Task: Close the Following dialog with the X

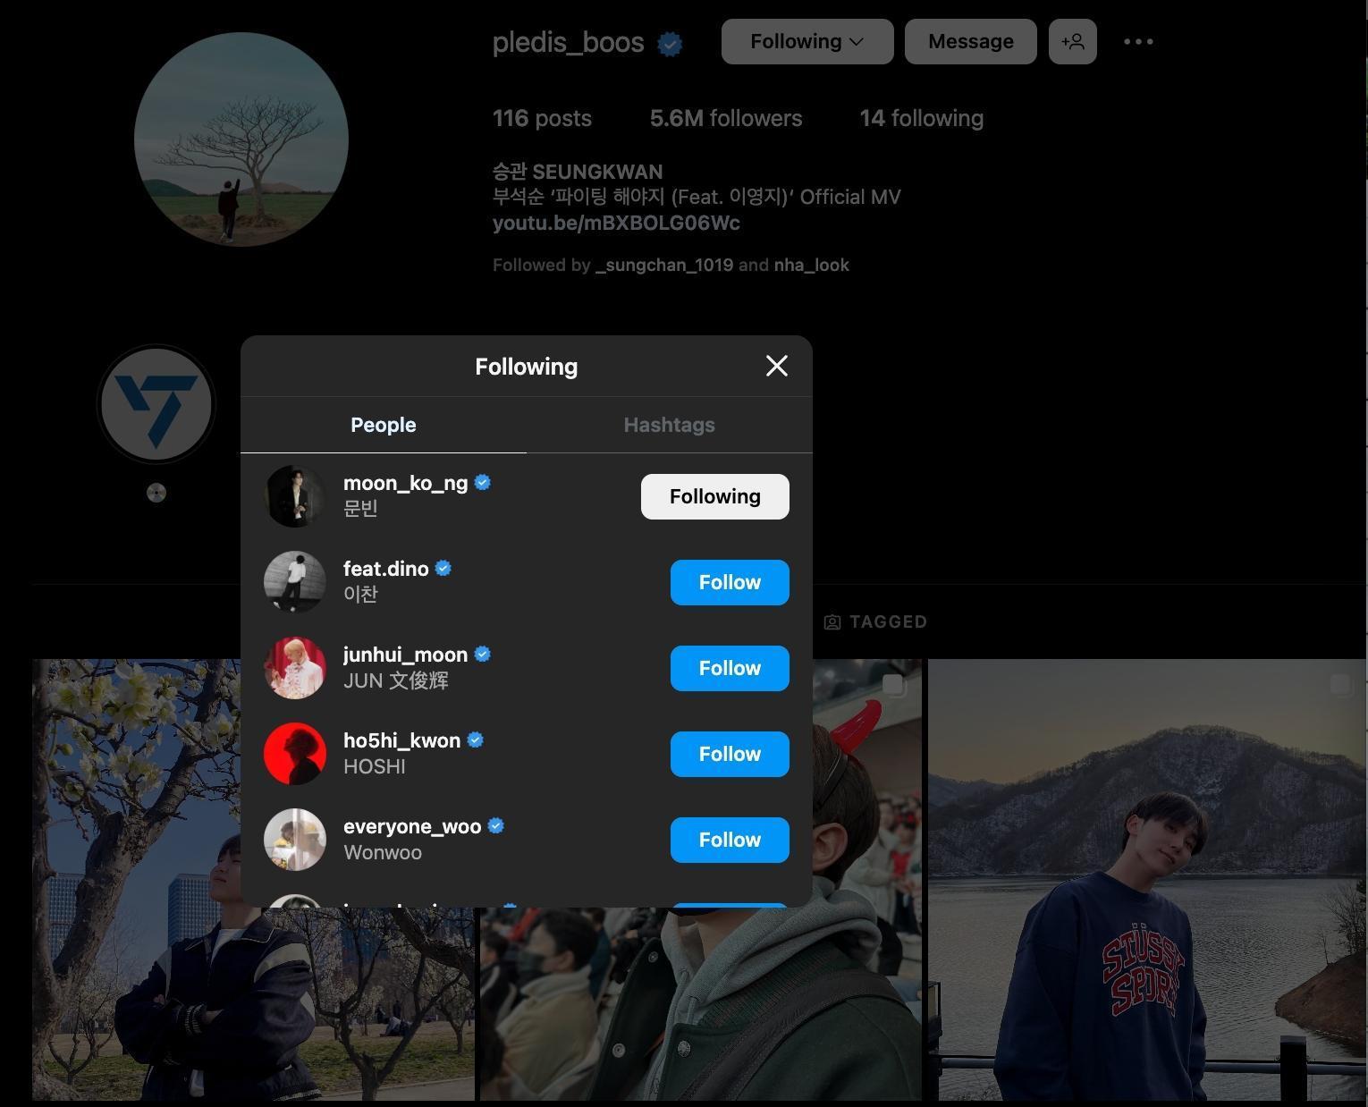Action: point(776,366)
